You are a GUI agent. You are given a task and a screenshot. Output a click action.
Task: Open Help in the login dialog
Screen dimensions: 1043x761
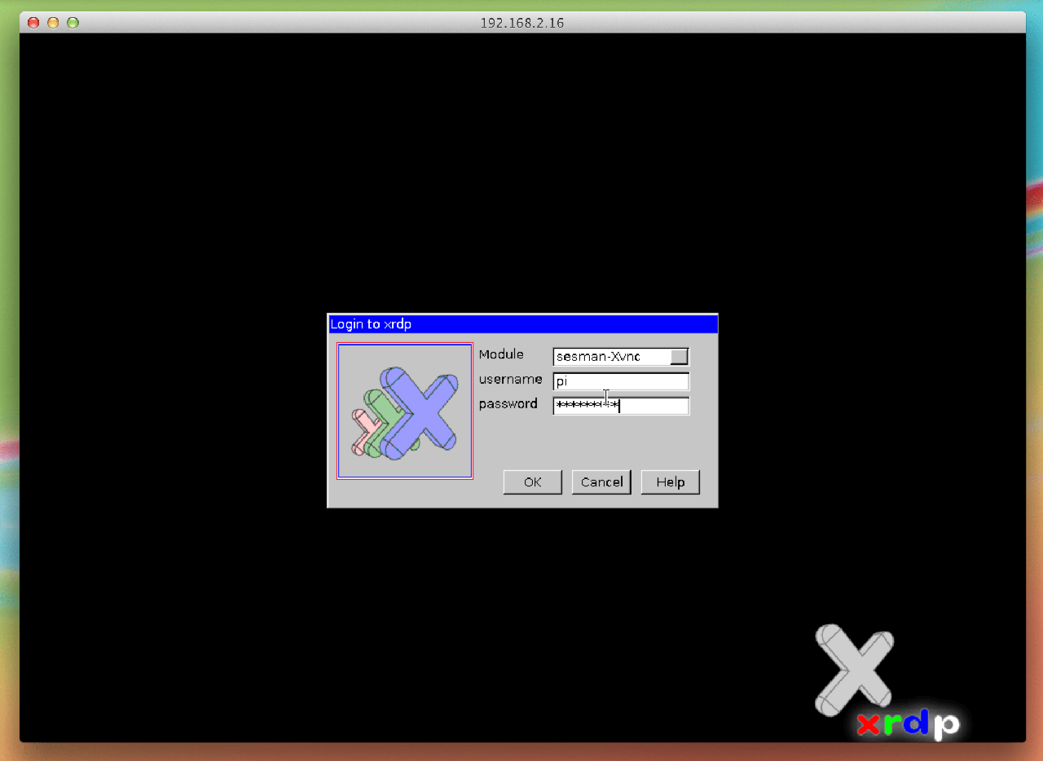click(x=670, y=482)
